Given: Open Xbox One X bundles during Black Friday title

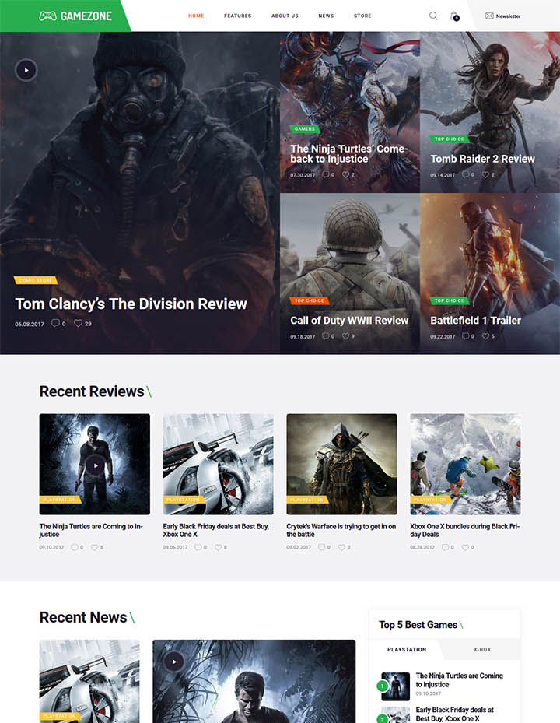Looking at the screenshot, I should coord(465,530).
